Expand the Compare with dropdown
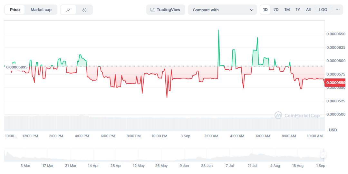The image size is (348, 174). (x=222, y=10)
